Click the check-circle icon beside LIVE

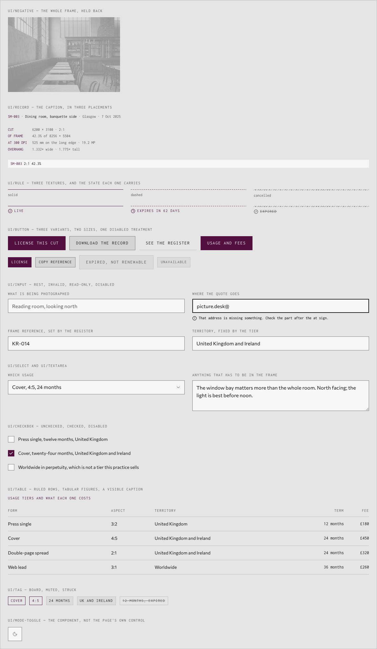(10, 211)
